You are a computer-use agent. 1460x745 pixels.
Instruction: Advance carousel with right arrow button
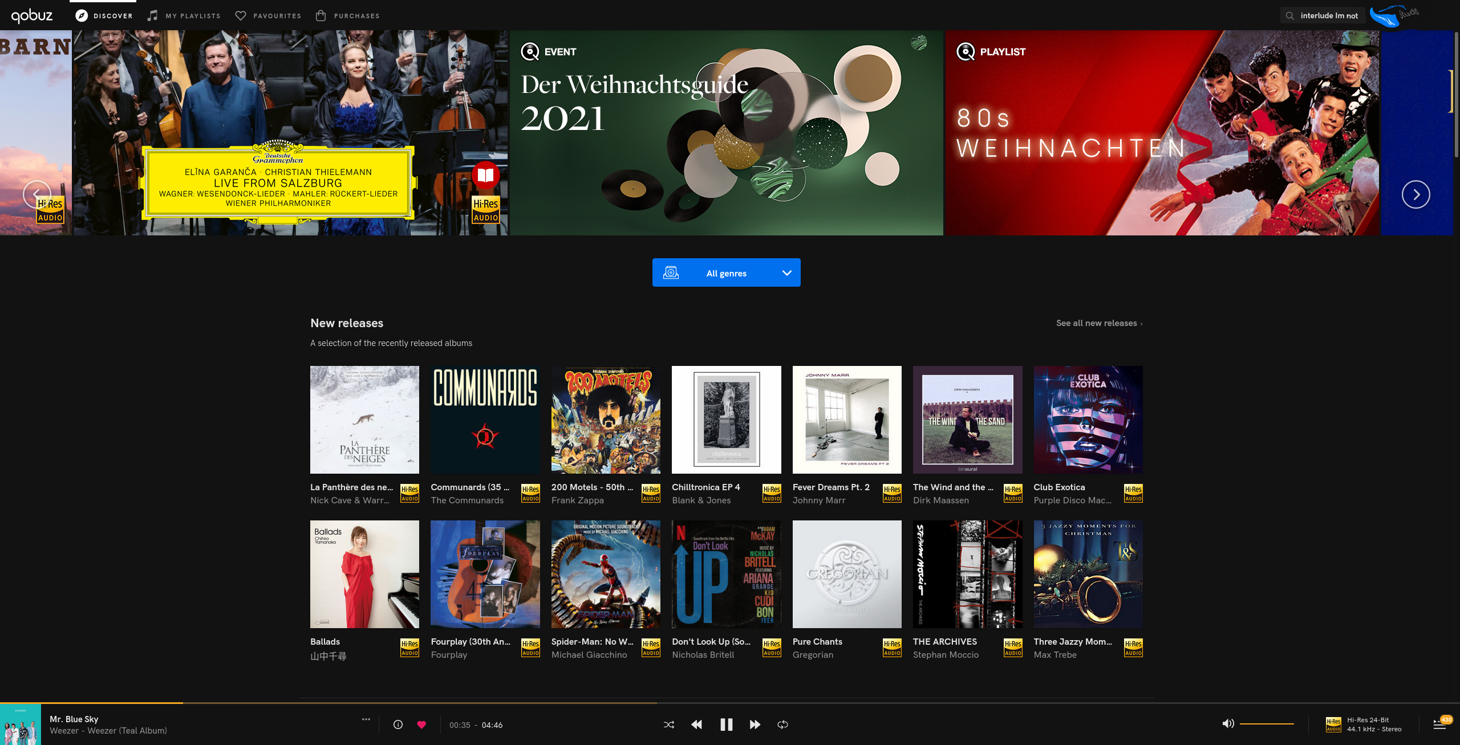[x=1416, y=194]
